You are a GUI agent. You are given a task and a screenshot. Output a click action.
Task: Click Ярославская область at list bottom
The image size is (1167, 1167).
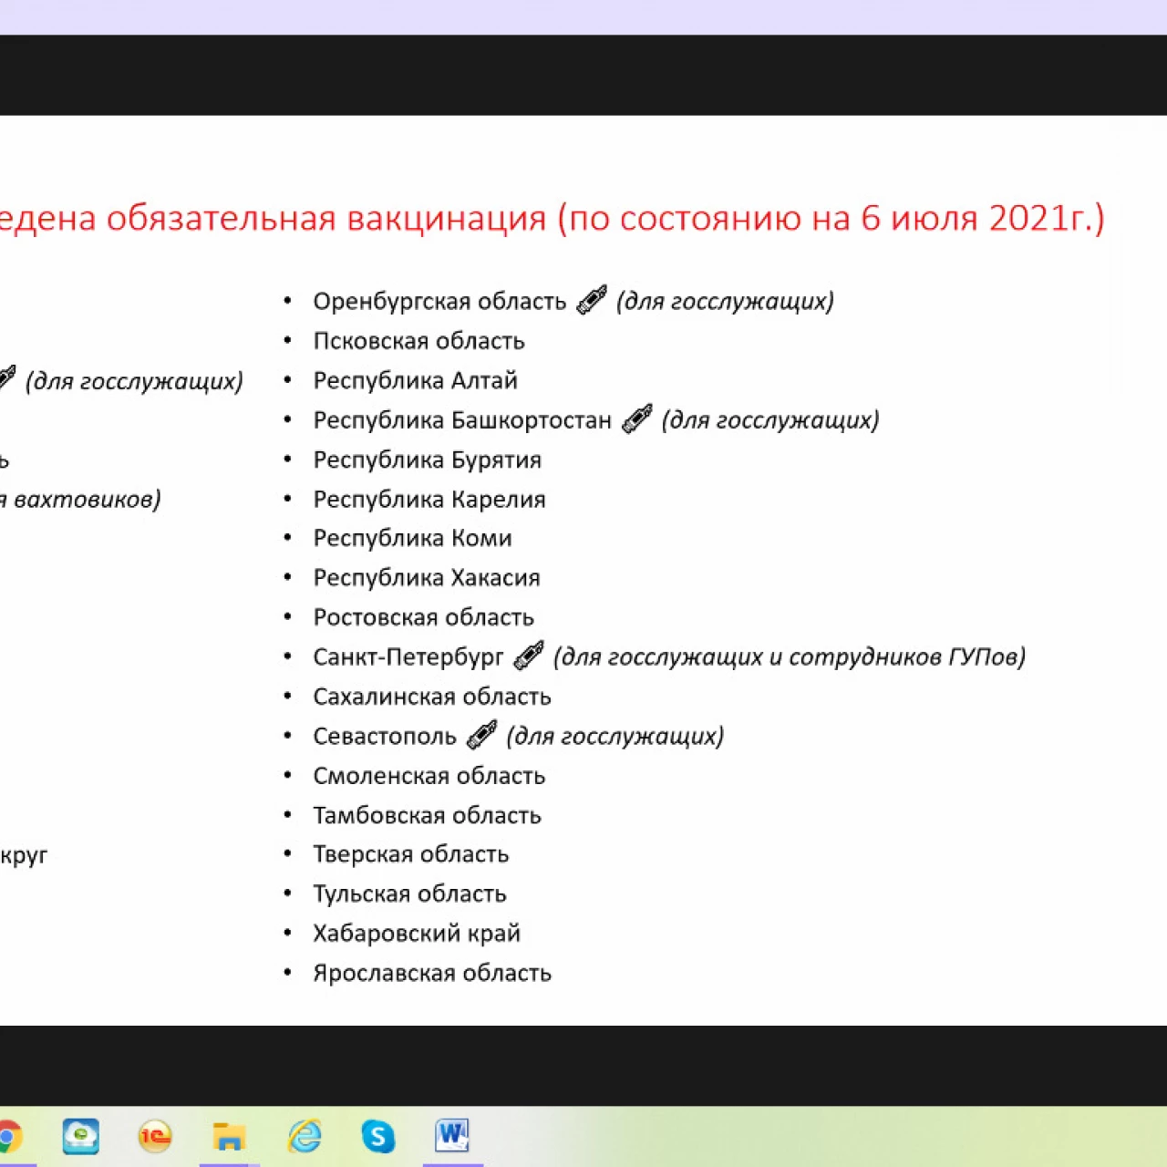pyautogui.click(x=432, y=973)
